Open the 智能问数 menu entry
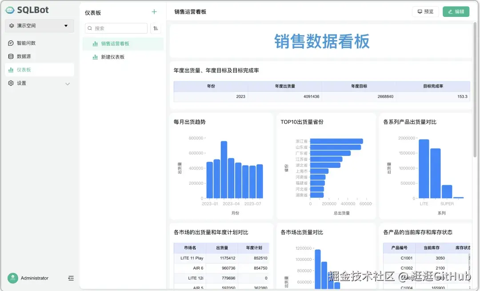The width and height of the screenshot is (480, 291). 26,43
